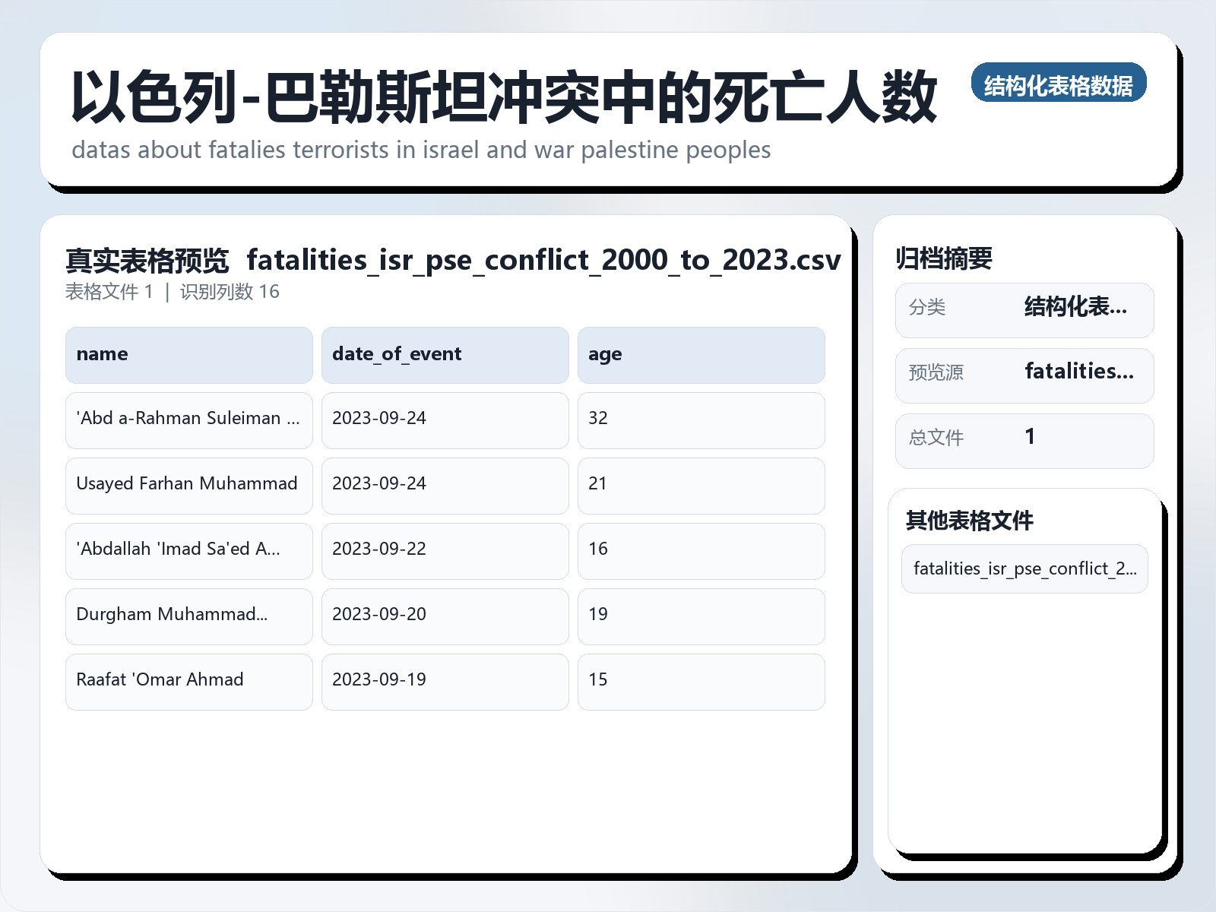This screenshot has width=1216, height=912.
Task: Click the age value 32 cell
Action: coord(701,420)
